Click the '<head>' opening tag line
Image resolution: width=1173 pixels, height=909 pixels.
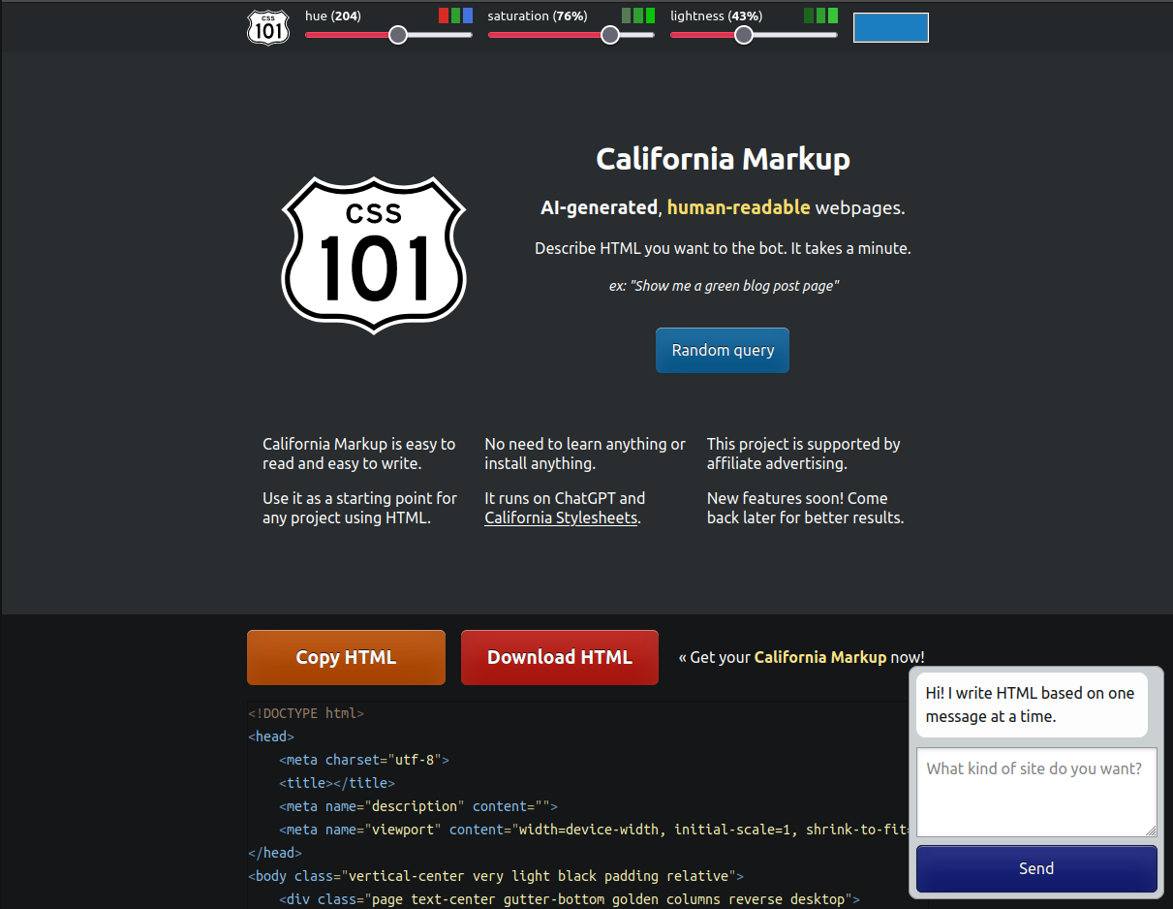[x=271, y=737]
